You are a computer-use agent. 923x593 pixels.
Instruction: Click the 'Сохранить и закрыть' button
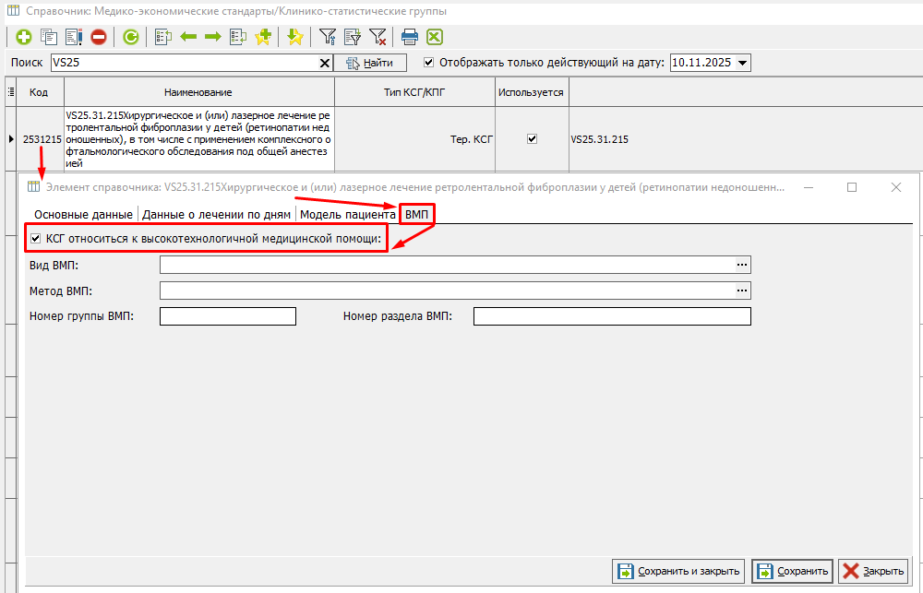pyautogui.click(x=678, y=571)
